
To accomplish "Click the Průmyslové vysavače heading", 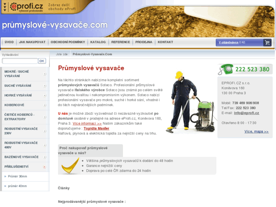I will (x=91, y=68).
